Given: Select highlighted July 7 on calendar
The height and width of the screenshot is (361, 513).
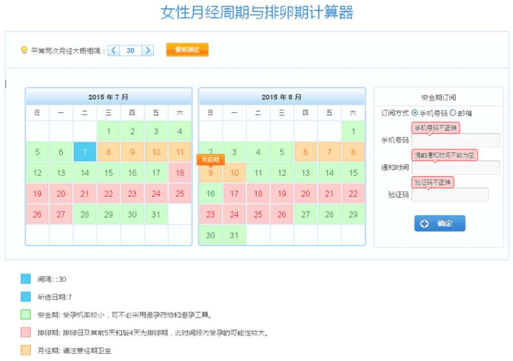Looking at the screenshot, I should (x=85, y=152).
